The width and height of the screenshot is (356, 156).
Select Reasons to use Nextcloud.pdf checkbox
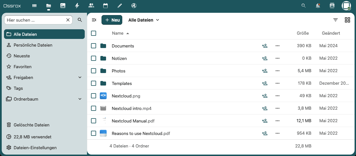tap(94, 133)
